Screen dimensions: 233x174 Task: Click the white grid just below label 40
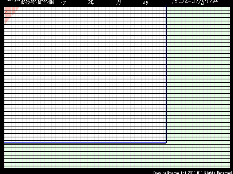tap(145, 9)
